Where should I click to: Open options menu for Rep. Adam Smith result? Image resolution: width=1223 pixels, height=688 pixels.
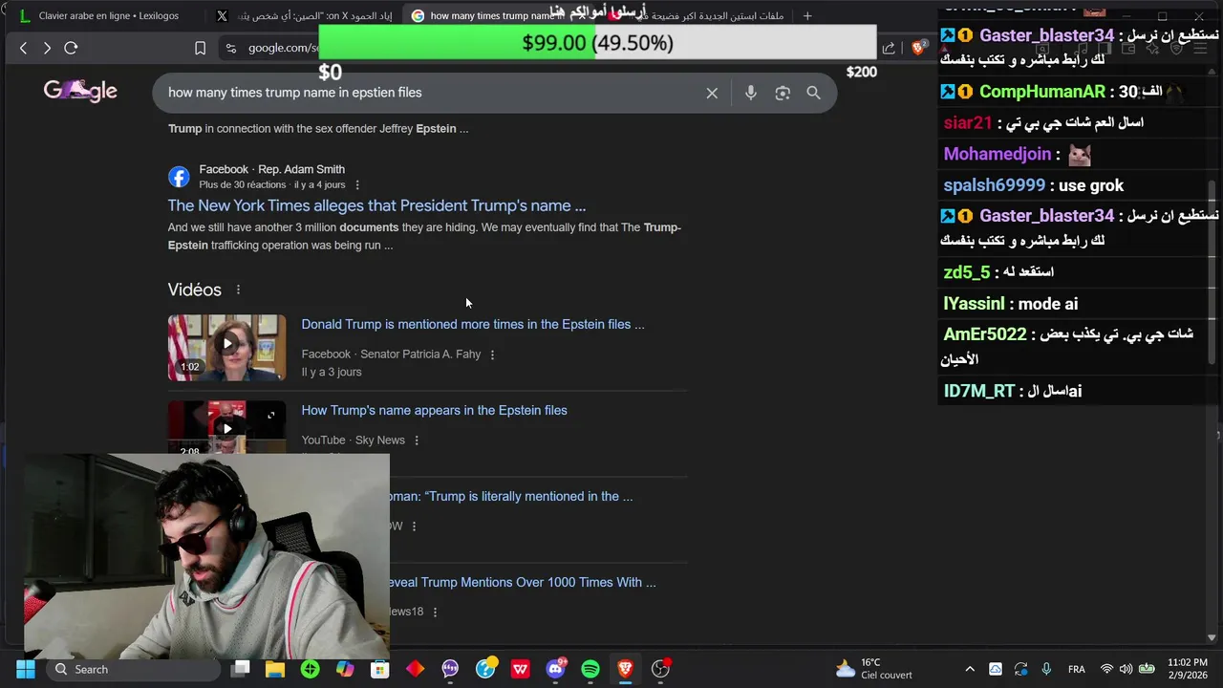coord(357,184)
